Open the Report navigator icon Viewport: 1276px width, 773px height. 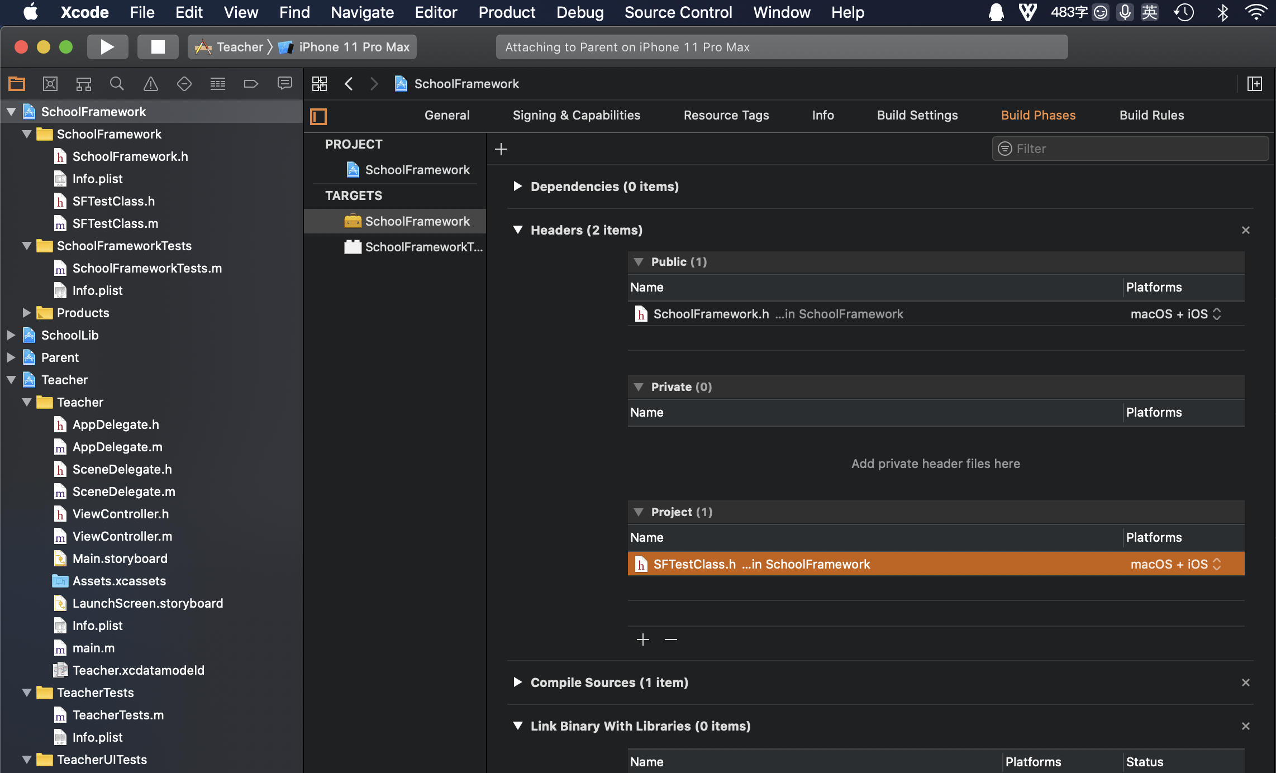pyautogui.click(x=285, y=84)
